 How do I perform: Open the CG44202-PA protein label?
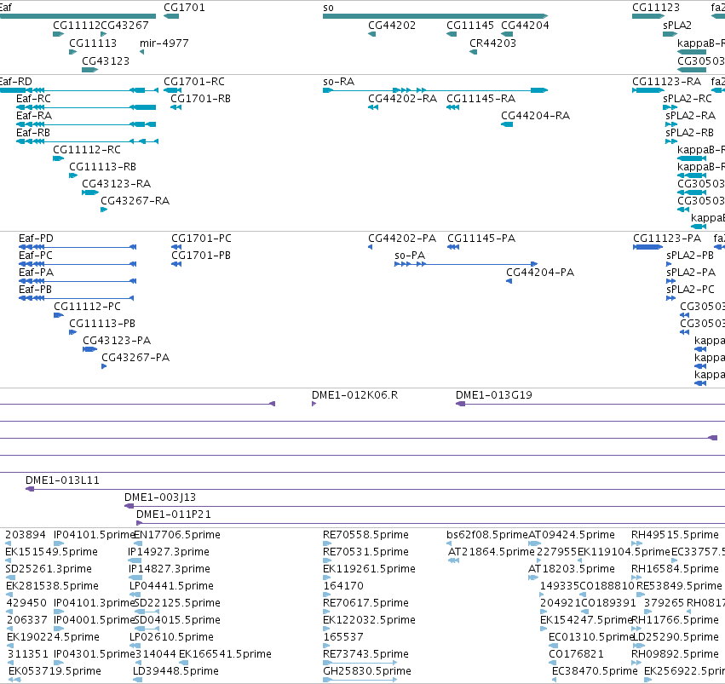(x=402, y=239)
